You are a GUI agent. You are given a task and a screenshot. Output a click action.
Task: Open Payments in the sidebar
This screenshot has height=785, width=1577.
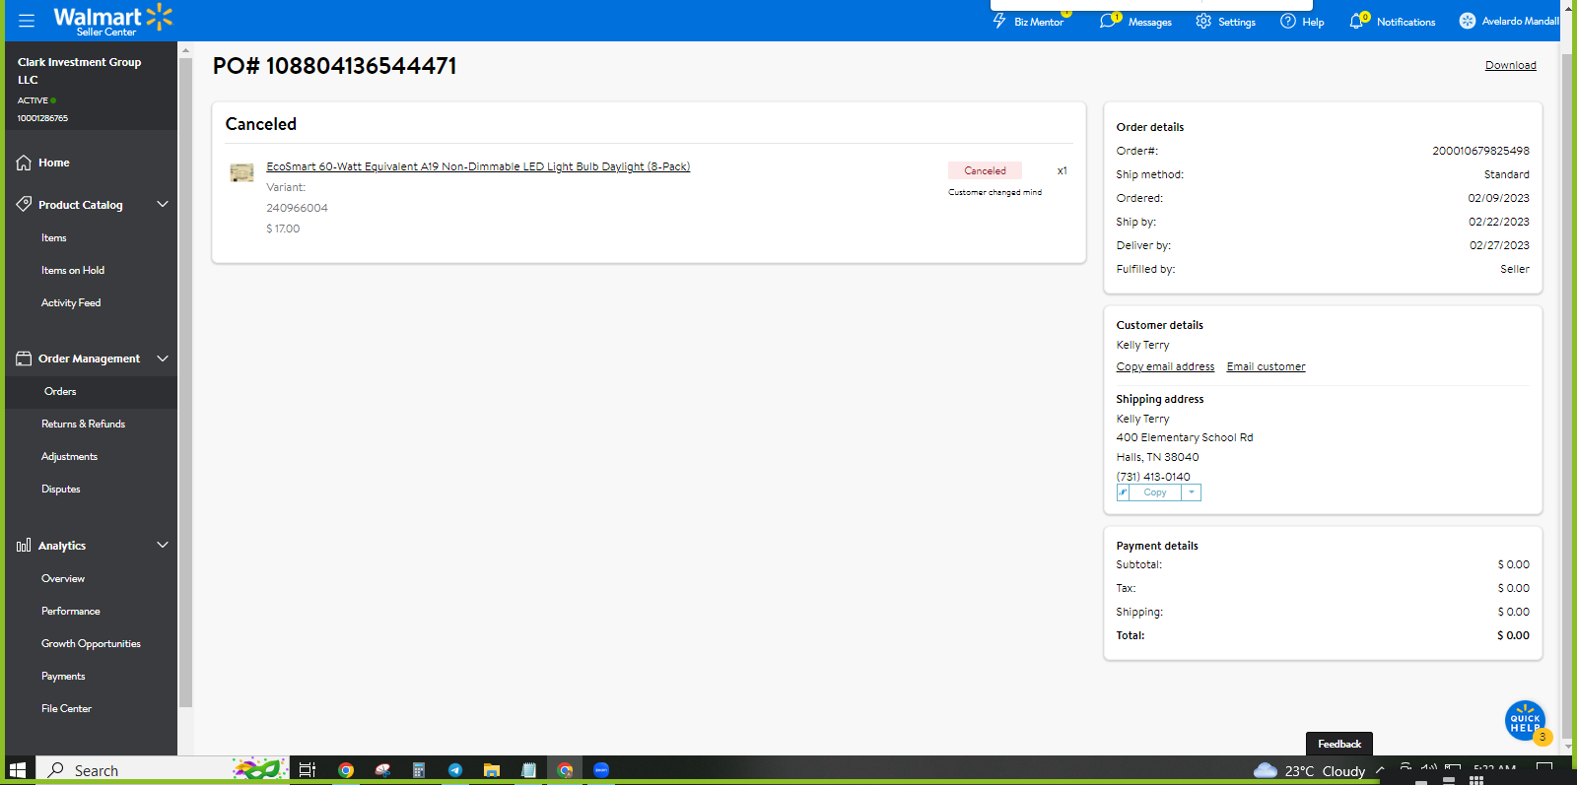tap(63, 676)
